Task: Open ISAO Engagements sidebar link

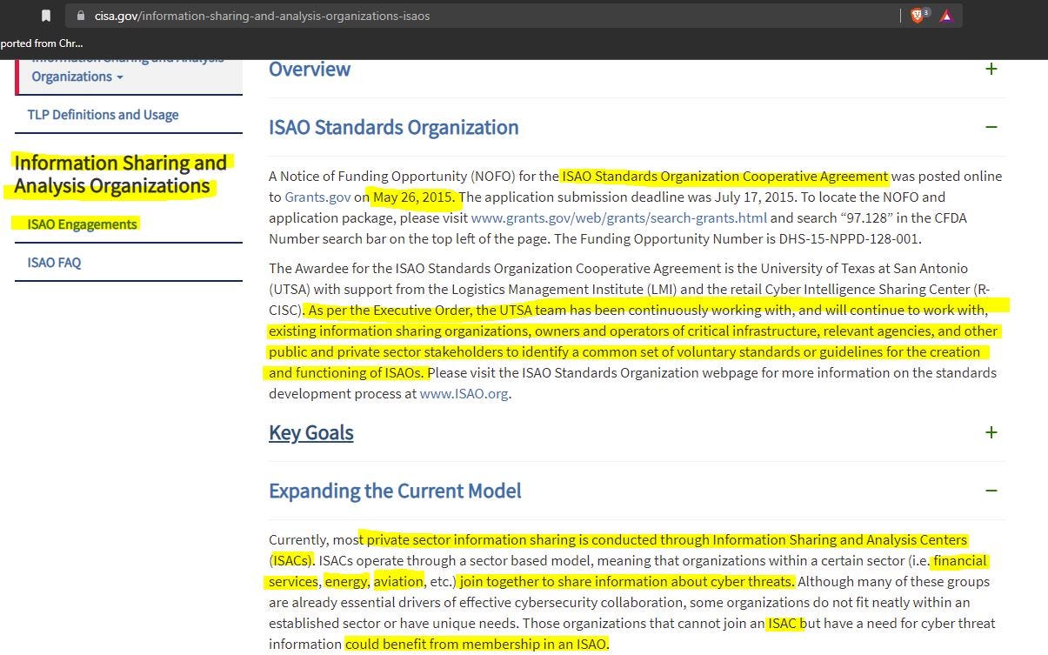Action: 82,224
